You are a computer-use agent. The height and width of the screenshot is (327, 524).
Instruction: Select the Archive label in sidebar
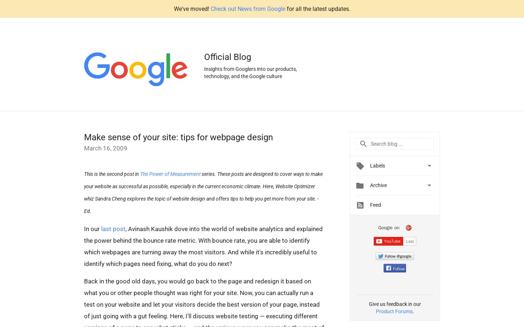[378, 185]
